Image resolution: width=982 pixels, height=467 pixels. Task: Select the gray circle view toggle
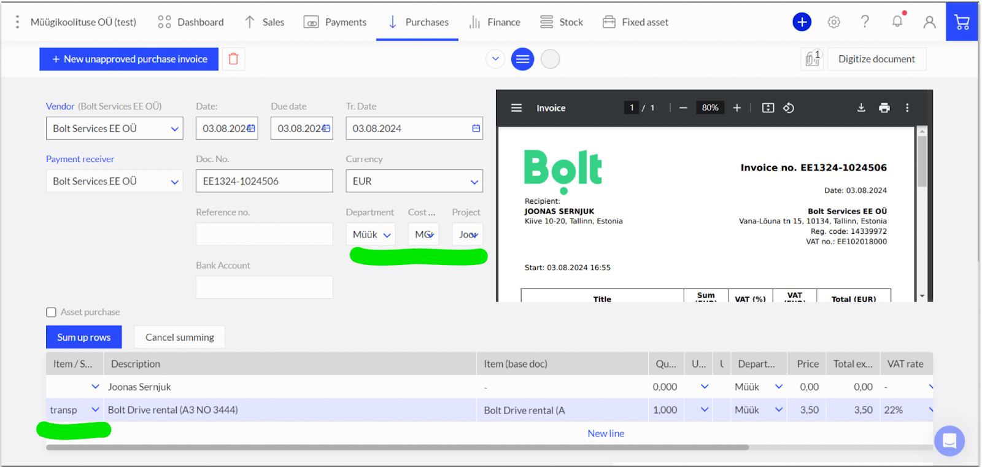pyautogui.click(x=550, y=59)
